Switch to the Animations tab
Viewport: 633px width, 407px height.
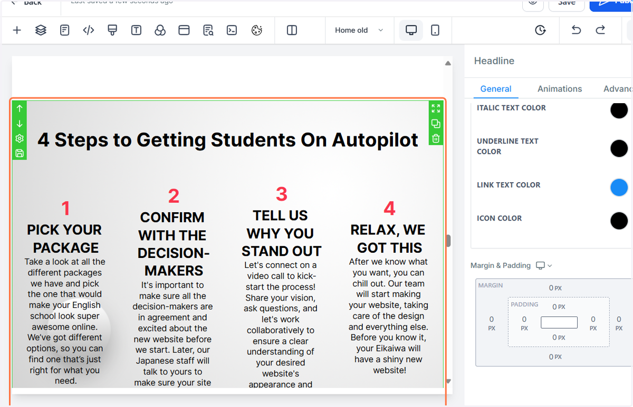[560, 88]
